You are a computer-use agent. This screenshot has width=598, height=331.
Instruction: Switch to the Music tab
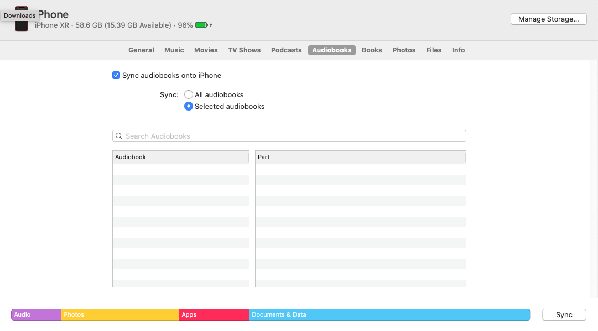click(174, 50)
